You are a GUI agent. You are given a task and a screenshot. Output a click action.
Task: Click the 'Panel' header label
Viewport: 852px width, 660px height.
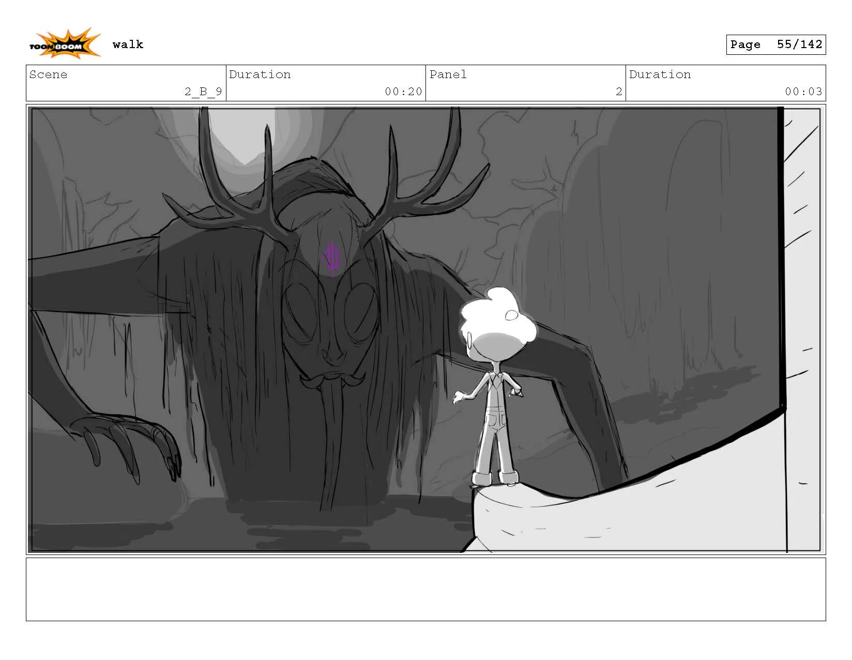[x=448, y=74]
